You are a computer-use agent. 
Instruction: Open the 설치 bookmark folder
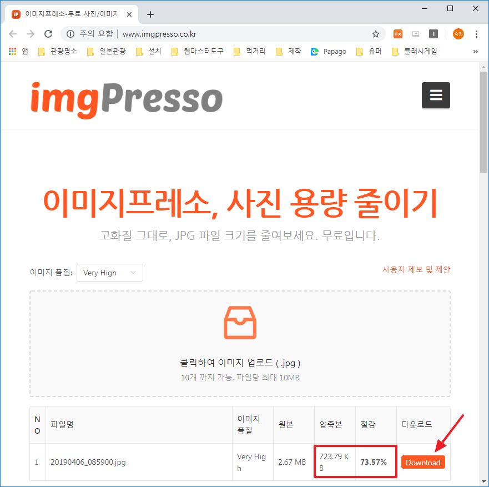click(x=148, y=51)
